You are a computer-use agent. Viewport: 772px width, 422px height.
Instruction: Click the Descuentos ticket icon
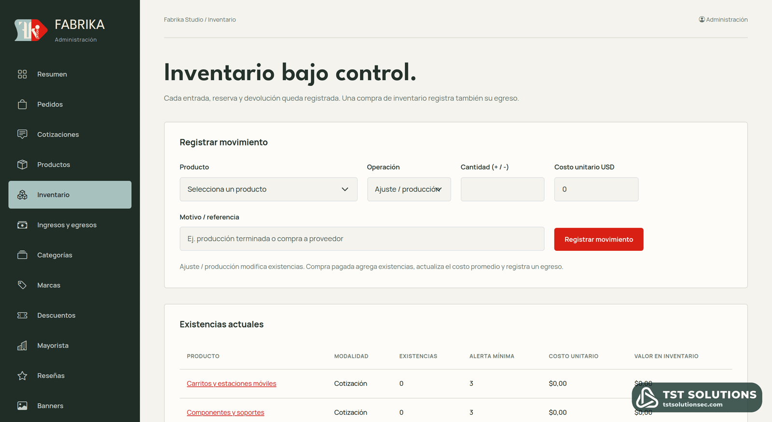[22, 315]
